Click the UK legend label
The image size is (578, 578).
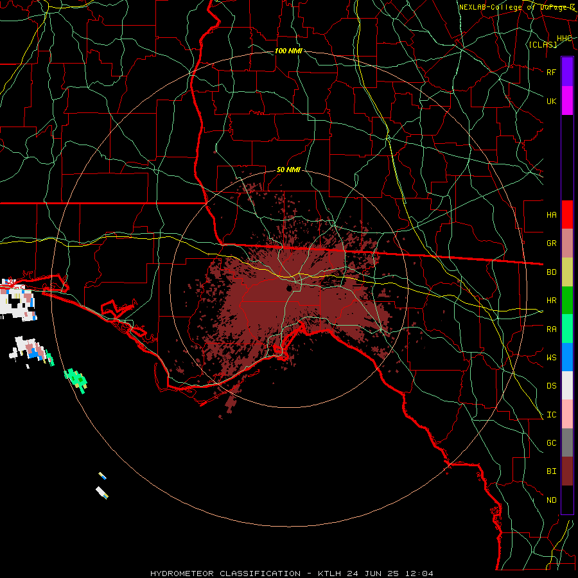click(552, 101)
